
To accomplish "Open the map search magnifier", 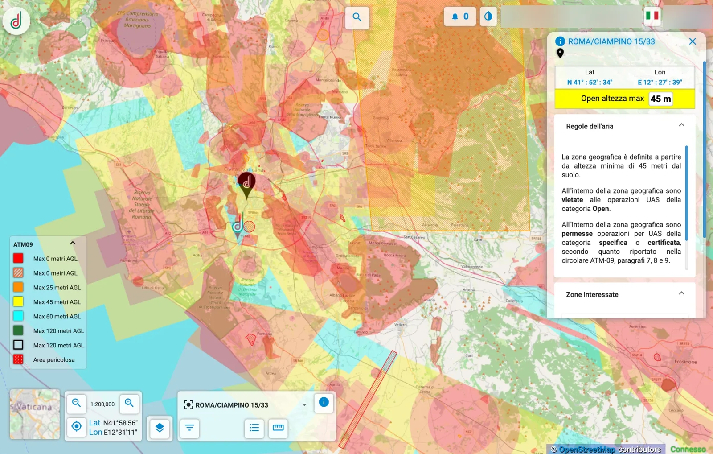I will click(357, 17).
